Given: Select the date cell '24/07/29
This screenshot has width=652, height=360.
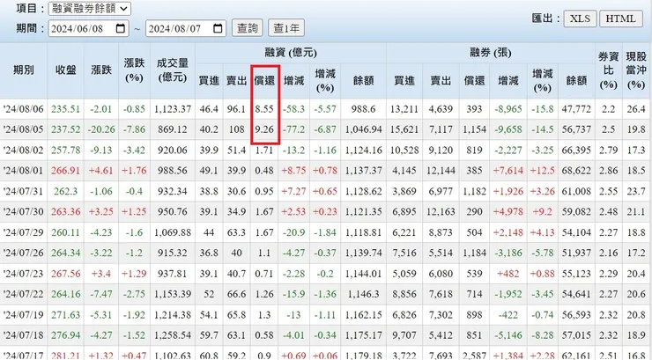Looking at the screenshot, I should coord(23,232).
